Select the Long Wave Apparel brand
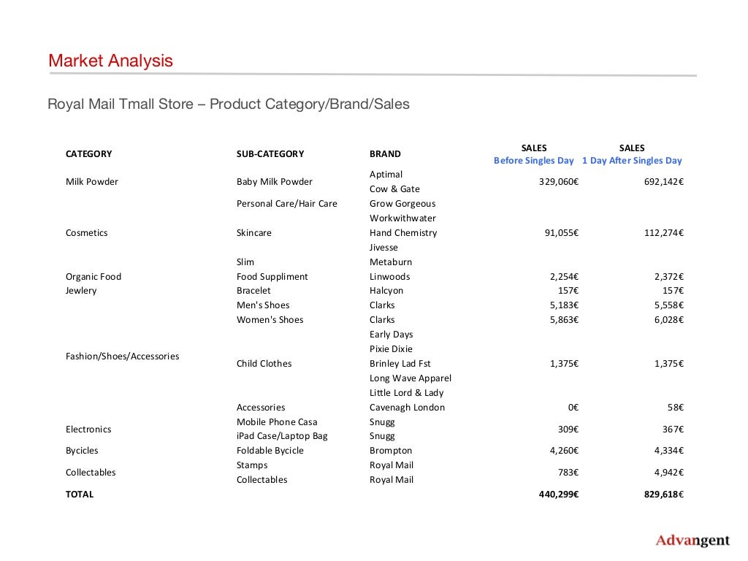The width and height of the screenshot is (748, 561). pos(411,378)
